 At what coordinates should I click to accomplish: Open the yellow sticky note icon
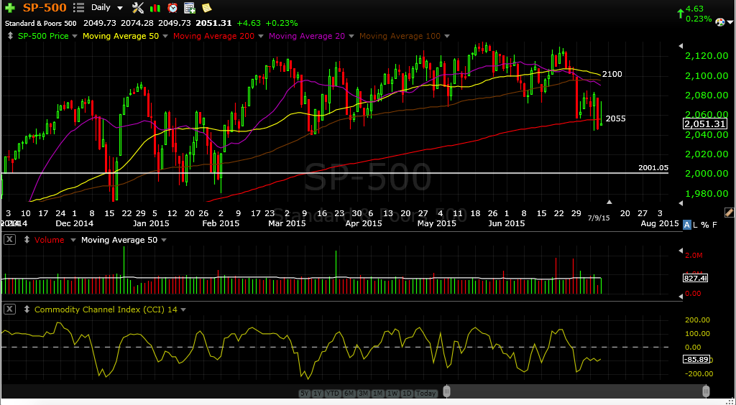coord(206,7)
